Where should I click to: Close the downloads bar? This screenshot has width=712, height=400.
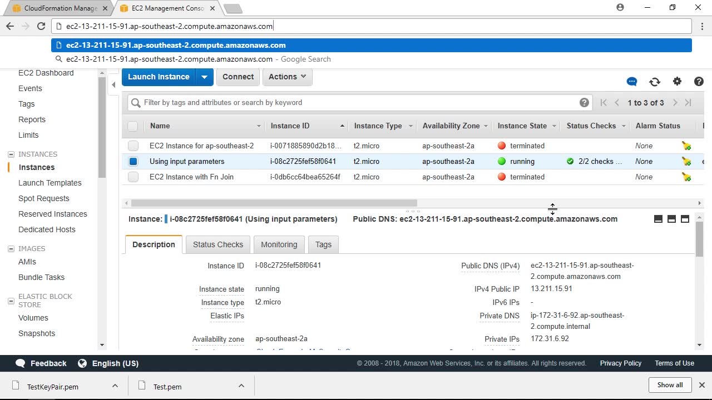(x=701, y=384)
